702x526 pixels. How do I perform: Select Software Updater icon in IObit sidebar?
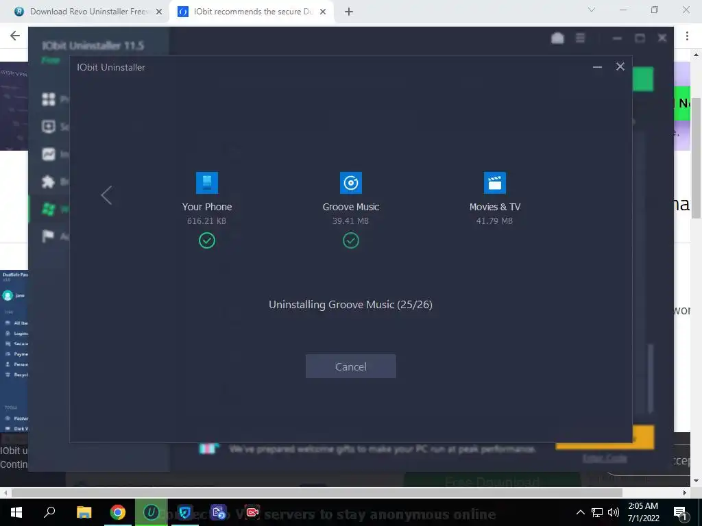[x=49, y=127]
